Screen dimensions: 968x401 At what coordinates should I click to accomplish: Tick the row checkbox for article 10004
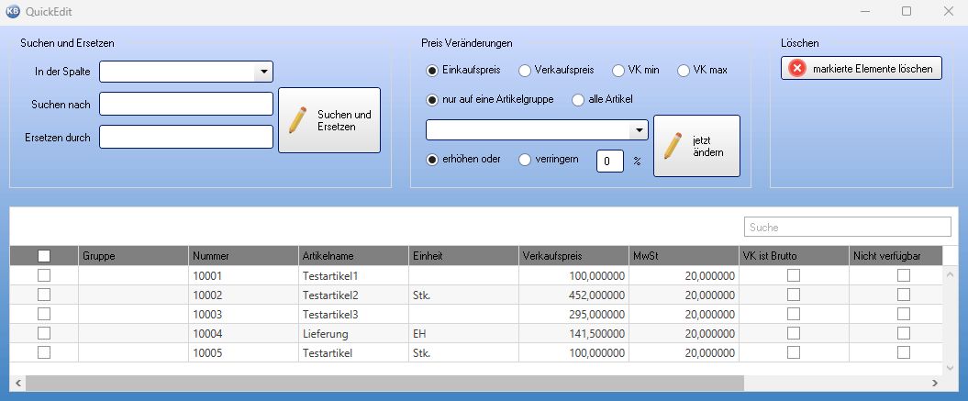[44, 333]
